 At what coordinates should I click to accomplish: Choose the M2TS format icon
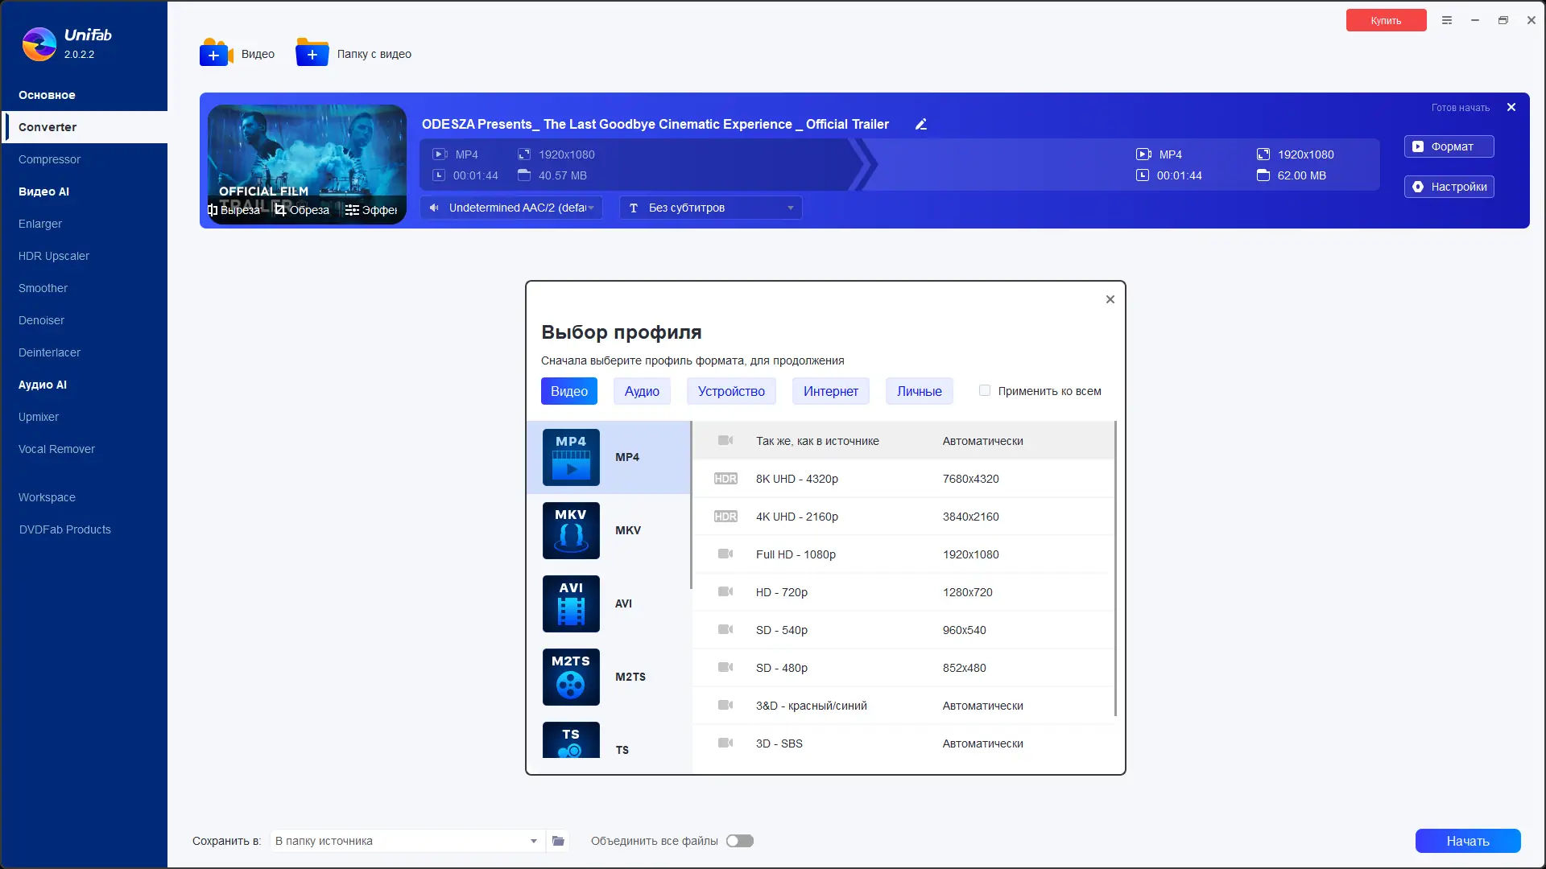click(571, 677)
